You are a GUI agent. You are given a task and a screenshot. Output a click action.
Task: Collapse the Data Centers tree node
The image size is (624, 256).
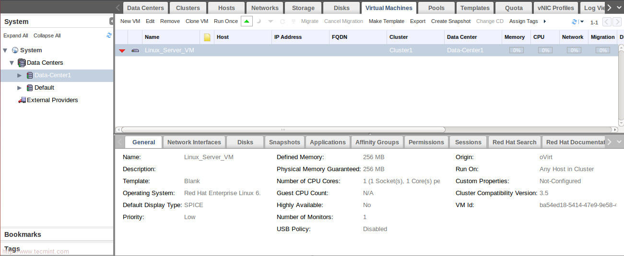click(x=12, y=63)
